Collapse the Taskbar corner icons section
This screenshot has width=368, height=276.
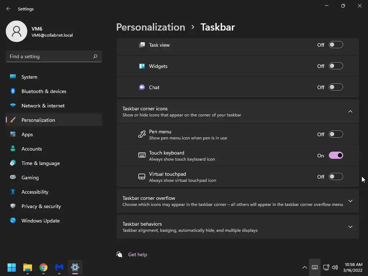point(350,111)
